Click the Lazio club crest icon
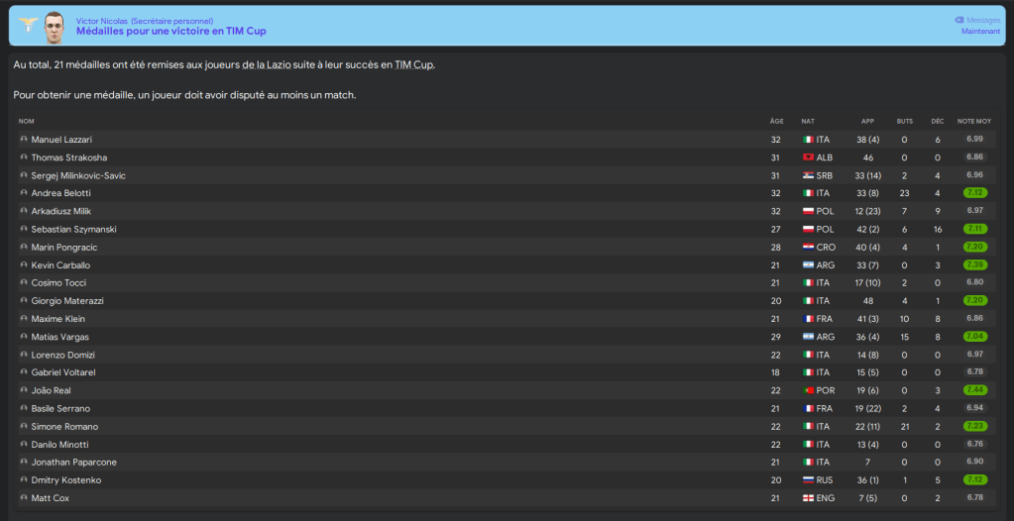The height and width of the screenshot is (521, 1014). click(x=28, y=24)
